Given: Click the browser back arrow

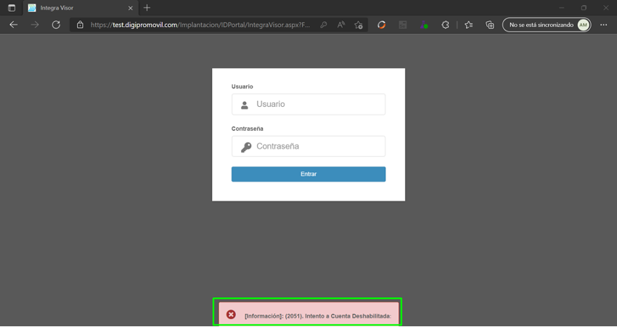Looking at the screenshot, I should tap(13, 25).
